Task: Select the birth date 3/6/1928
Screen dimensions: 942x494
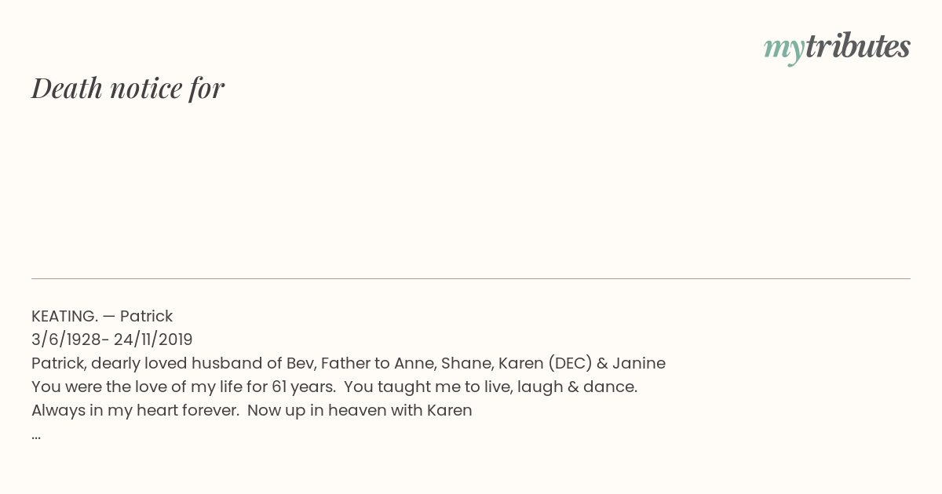Action: pyautogui.click(x=66, y=340)
